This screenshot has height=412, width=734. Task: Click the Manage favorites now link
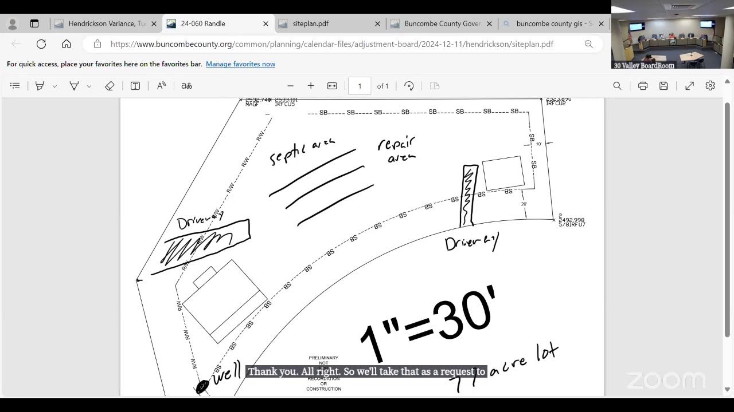[240, 64]
